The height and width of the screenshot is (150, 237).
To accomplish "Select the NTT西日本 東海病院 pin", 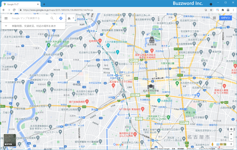I will [x=143, y=109].
